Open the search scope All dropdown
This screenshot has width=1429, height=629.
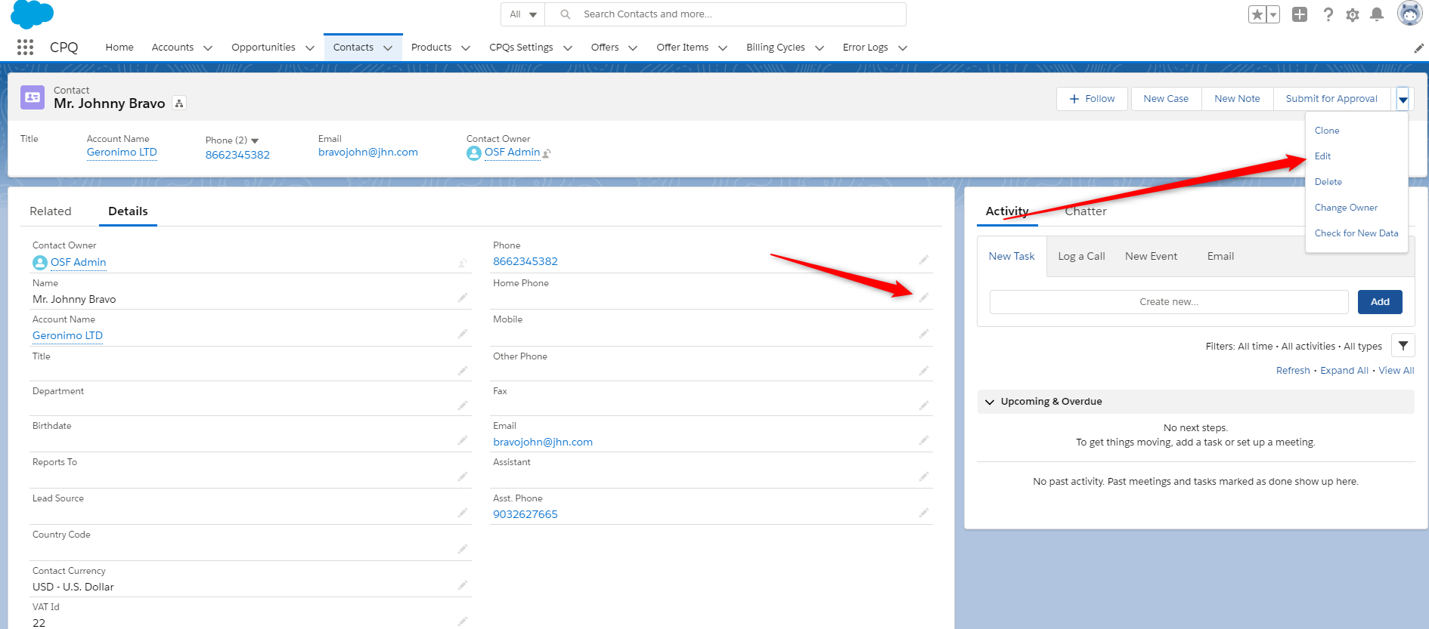[x=523, y=14]
